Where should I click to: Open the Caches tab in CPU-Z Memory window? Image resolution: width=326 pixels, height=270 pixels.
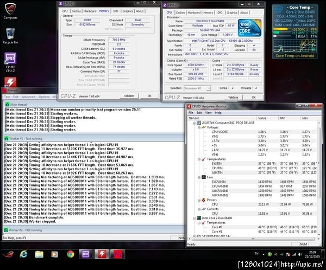pyautogui.click(x=76, y=11)
